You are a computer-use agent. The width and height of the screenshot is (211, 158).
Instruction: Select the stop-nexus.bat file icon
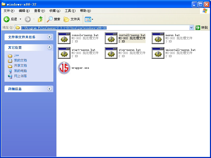[x=111, y=53]
